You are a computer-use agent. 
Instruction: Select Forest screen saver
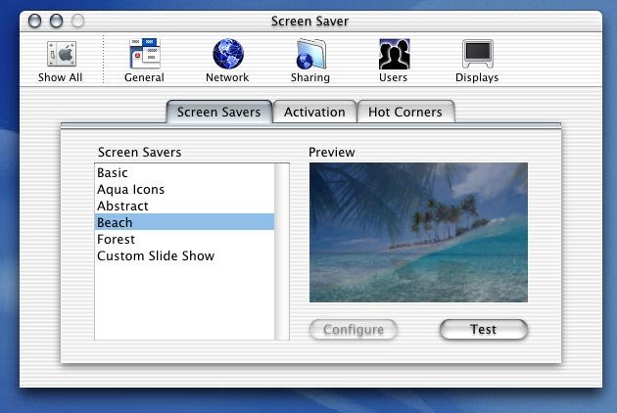(184, 239)
